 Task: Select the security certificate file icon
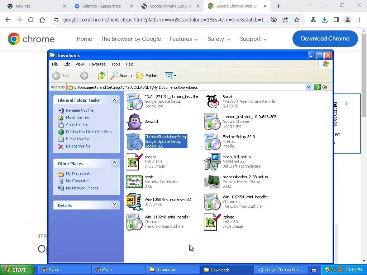click(134, 182)
